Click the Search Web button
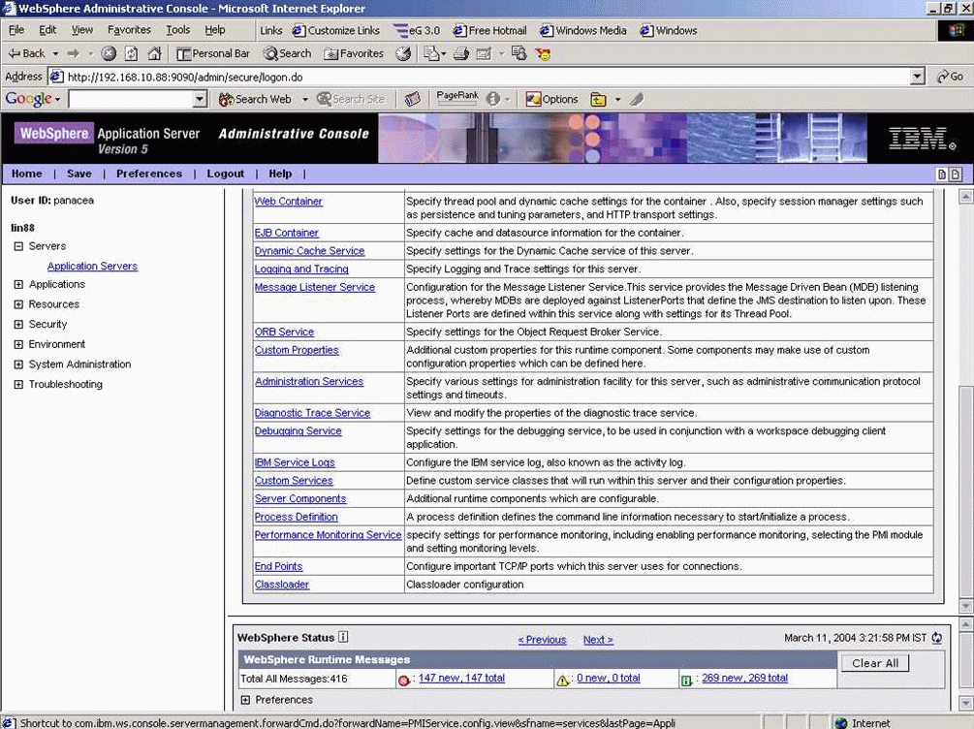 tap(255, 99)
